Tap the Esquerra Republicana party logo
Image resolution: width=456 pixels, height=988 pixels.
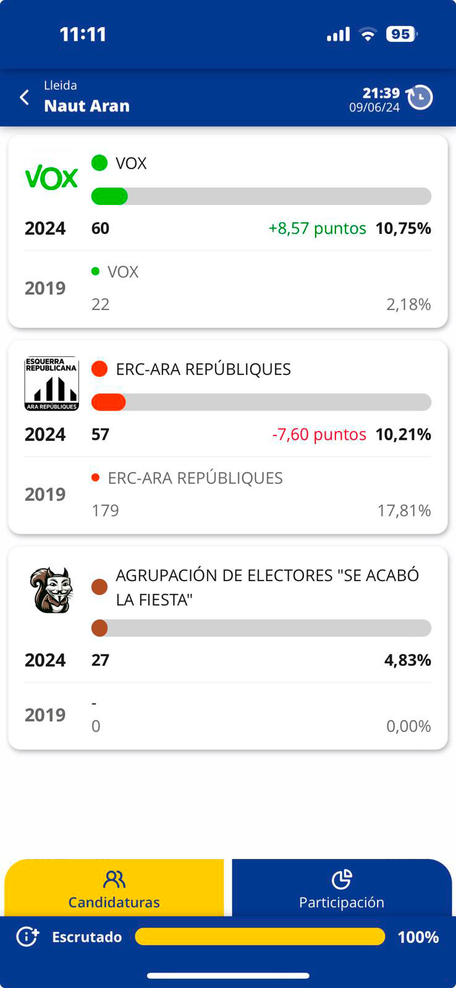click(51, 383)
